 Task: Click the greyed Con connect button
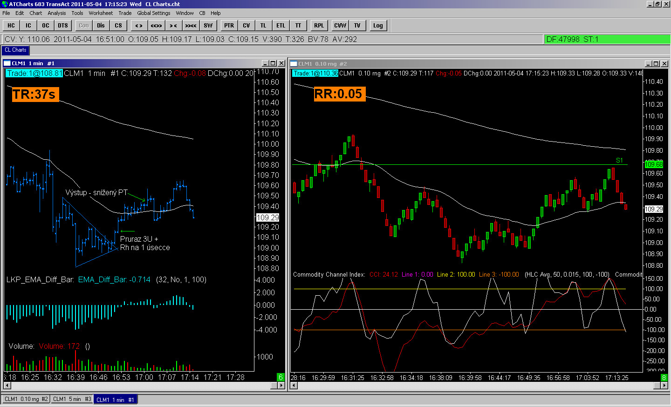84,26
